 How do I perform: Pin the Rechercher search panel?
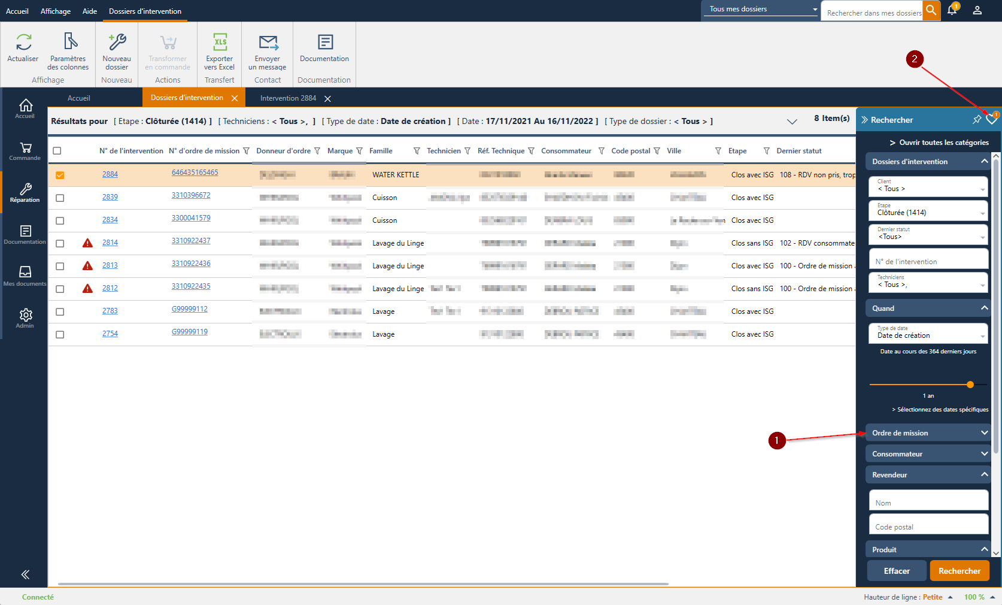pos(977,120)
